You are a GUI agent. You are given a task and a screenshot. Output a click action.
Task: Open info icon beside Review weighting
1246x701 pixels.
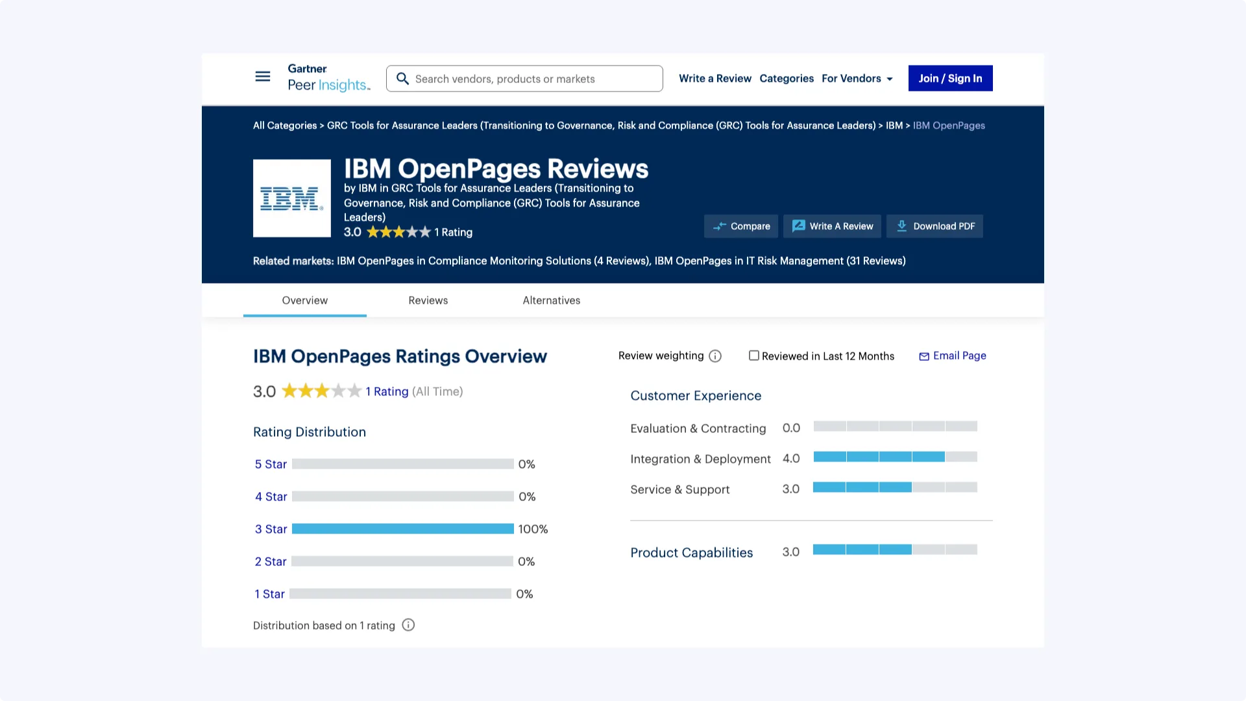tap(715, 356)
